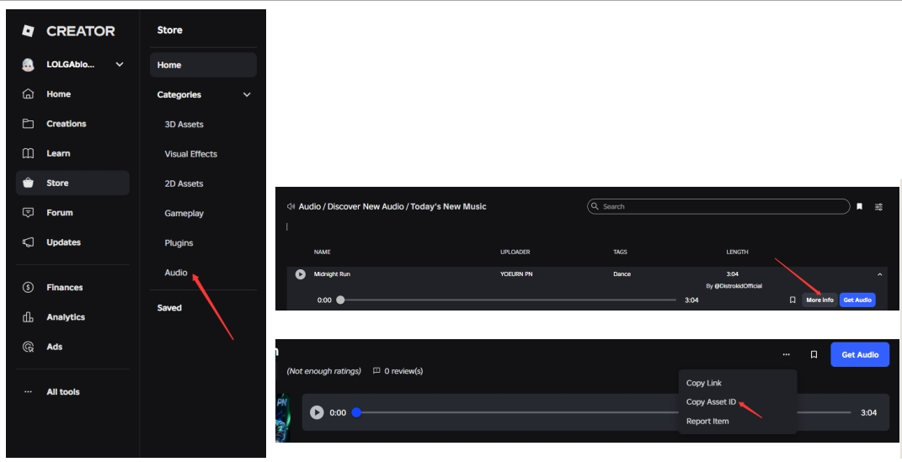This screenshot has height=462, width=902.
Task: Open the Plugins category
Action: click(179, 243)
